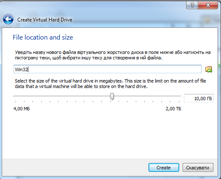221x179 pixels.
Task: Open folder browser icon beside file name
Action: pyautogui.click(x=209, y=69)
